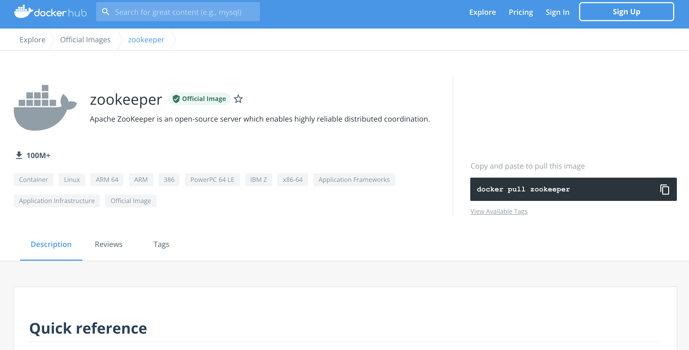The height and width of the screenshot is (350, 689).
Task: Click the zookeeper whale logo image
Action: pos(45,108)
